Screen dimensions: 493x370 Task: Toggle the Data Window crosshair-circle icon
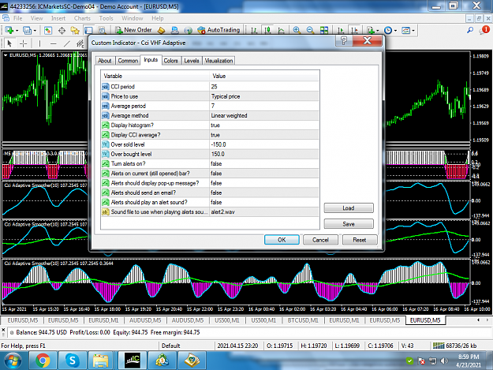(x=62, y=30)
